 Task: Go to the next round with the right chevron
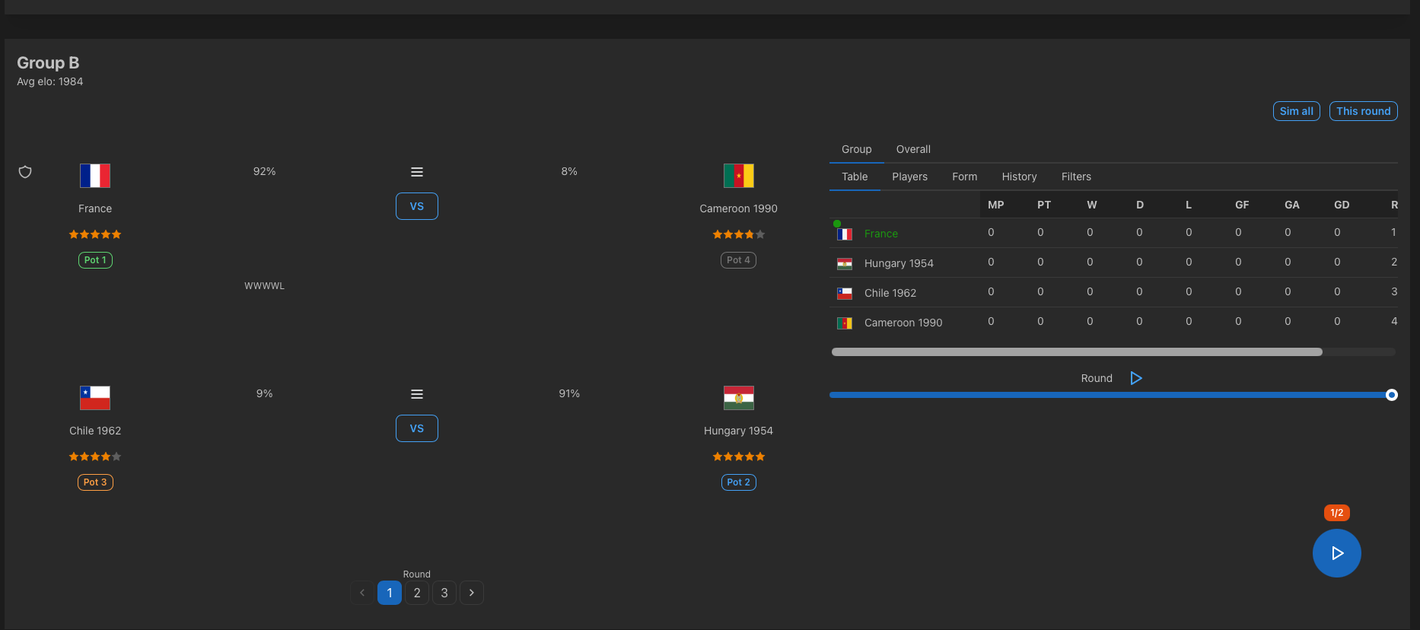pyautogui.click(x=472, y=593)
